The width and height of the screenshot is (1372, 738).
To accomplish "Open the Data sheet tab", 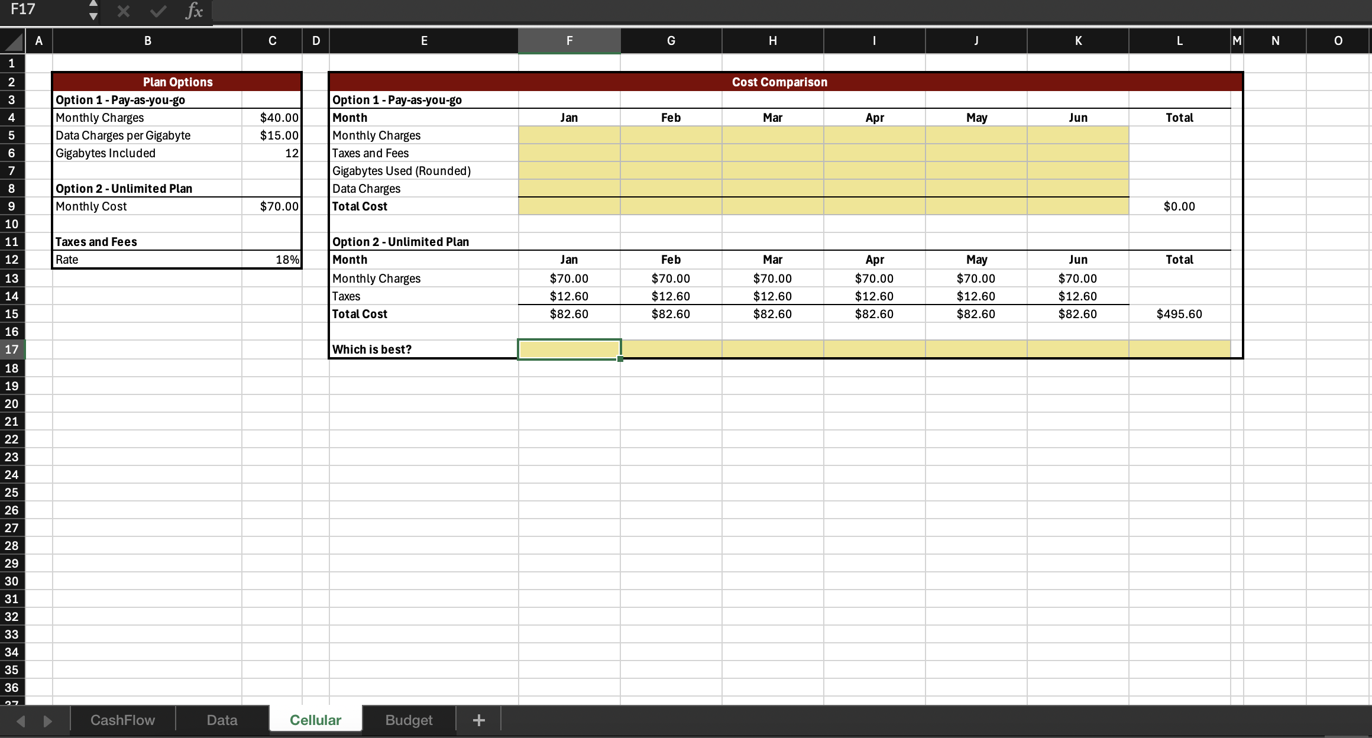I will [x=222, y=720].
